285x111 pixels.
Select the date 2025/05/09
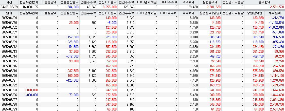pyautogui.click(x=9, y=42)
